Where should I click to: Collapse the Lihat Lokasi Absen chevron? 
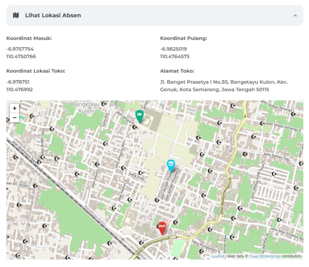pos(295,15)
